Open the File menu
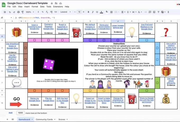 click(x=9, y=7)
